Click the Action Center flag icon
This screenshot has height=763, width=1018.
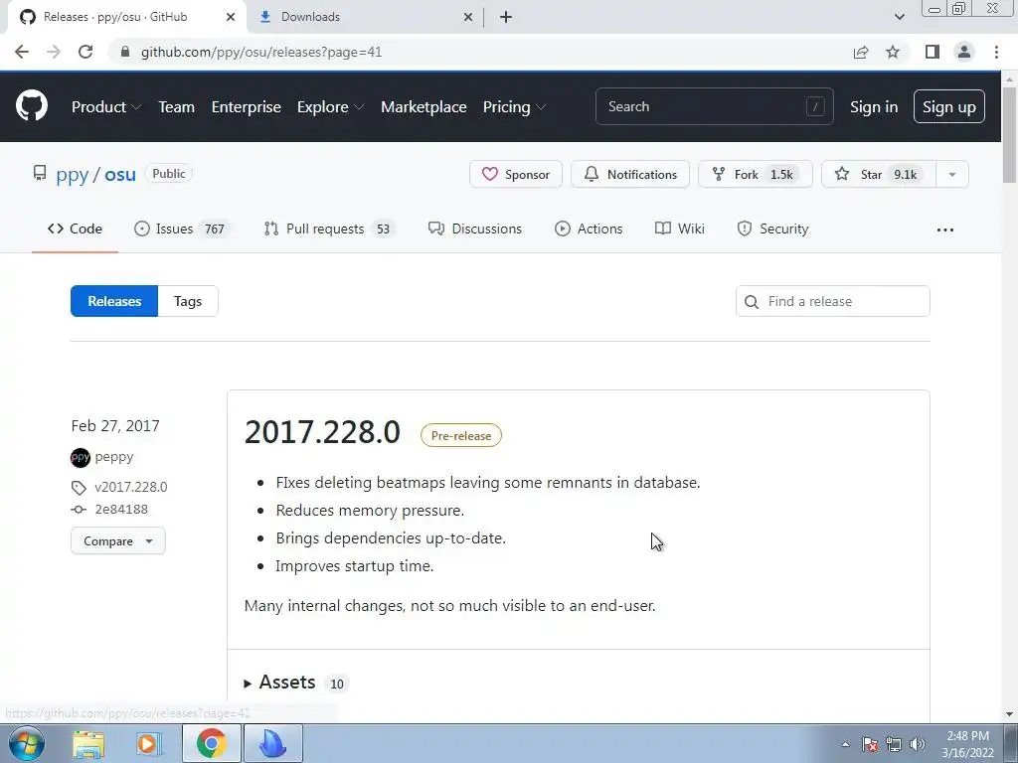tap(870, 744)
